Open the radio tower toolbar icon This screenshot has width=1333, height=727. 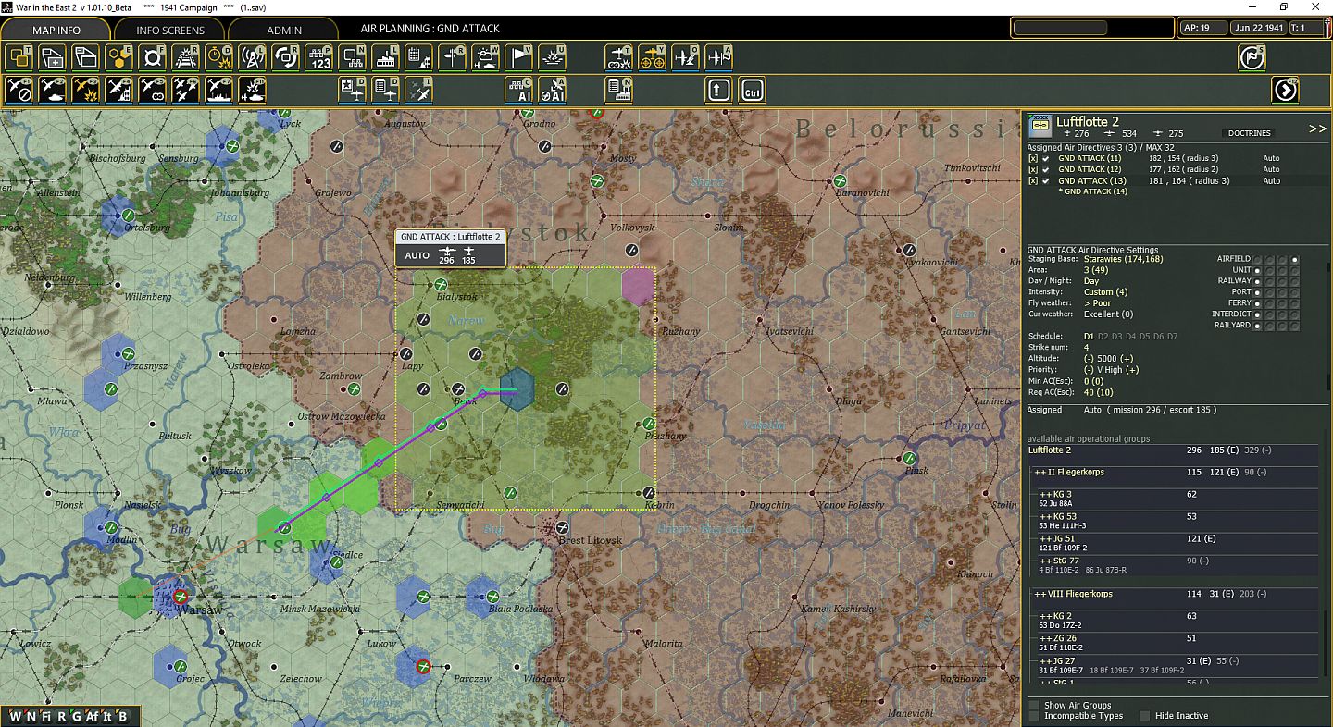tap(253, 57)
